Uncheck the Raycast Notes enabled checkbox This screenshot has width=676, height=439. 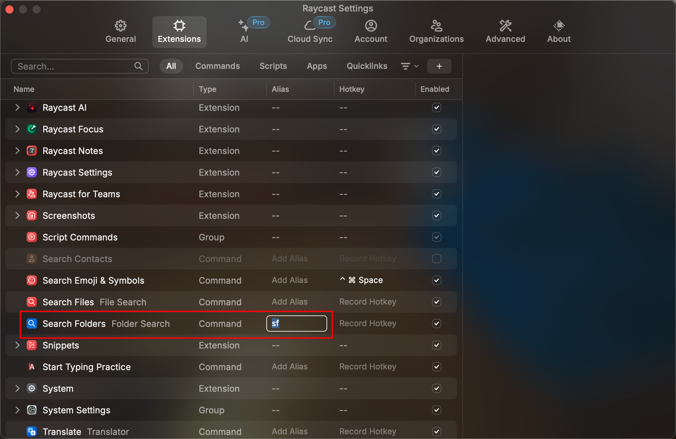[436, 151]
